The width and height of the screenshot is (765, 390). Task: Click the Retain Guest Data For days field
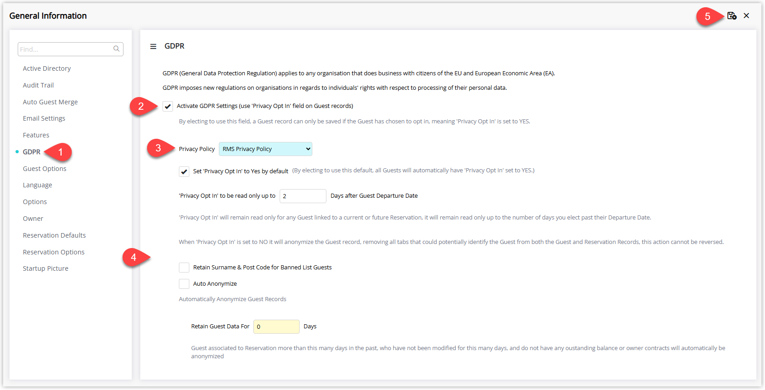(x=276, y=327)
